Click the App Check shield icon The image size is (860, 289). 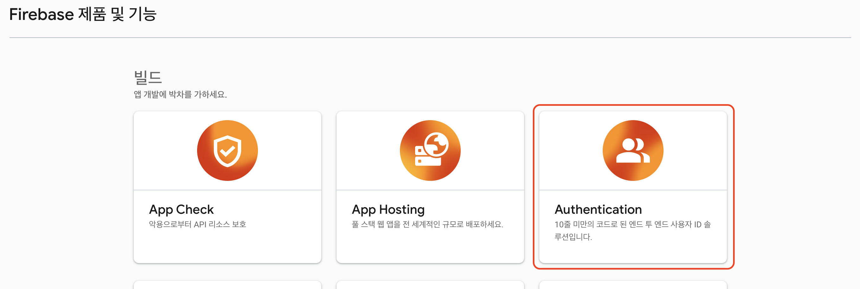point(227,151)
